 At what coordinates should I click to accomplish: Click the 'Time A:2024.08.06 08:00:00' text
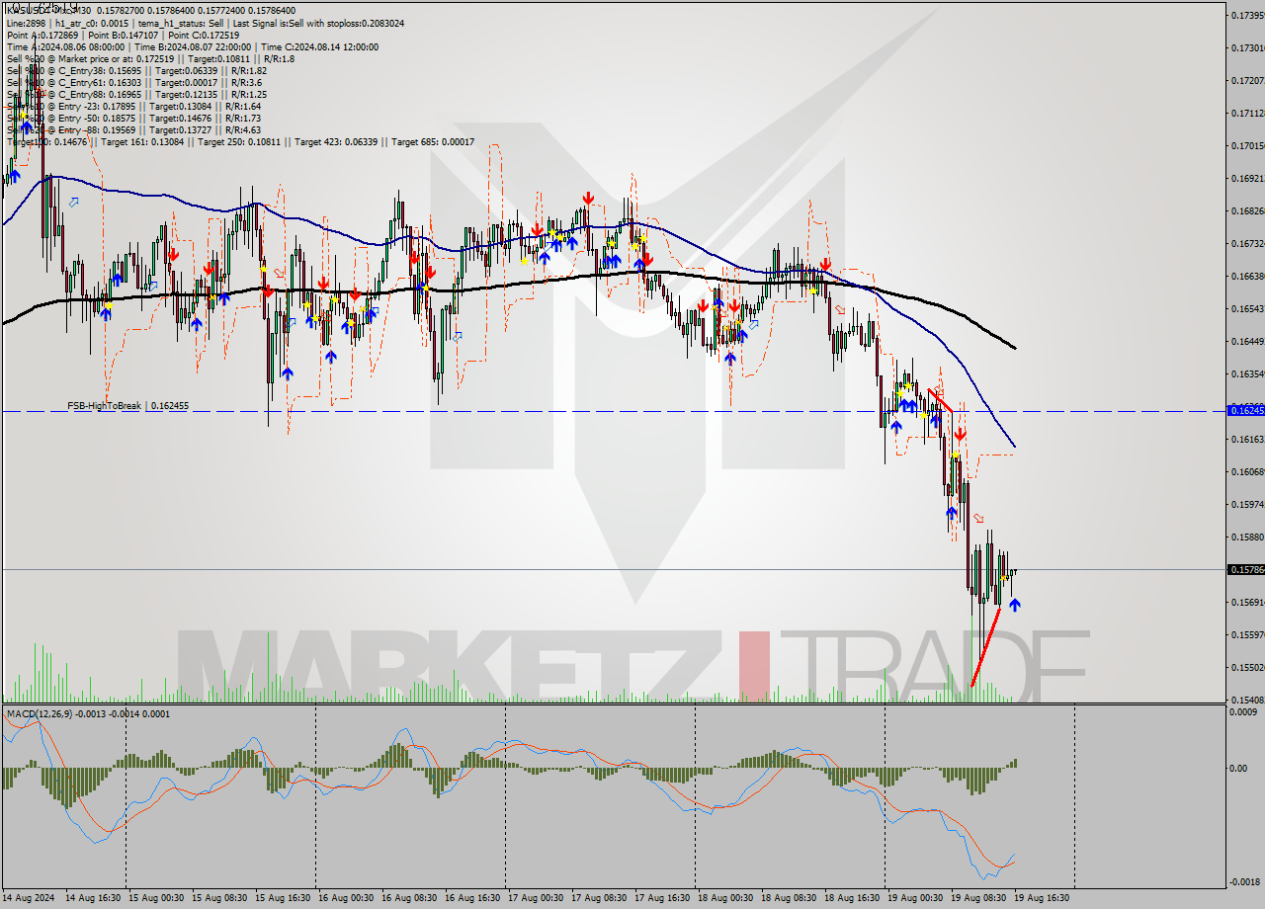click(65, 46)
